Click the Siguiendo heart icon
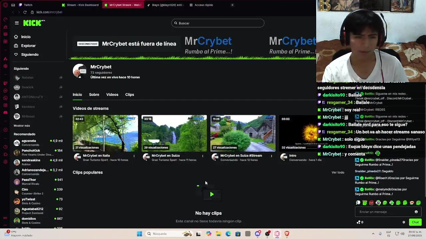The height and width of the screenshot is (239, 426). [16, 54]
